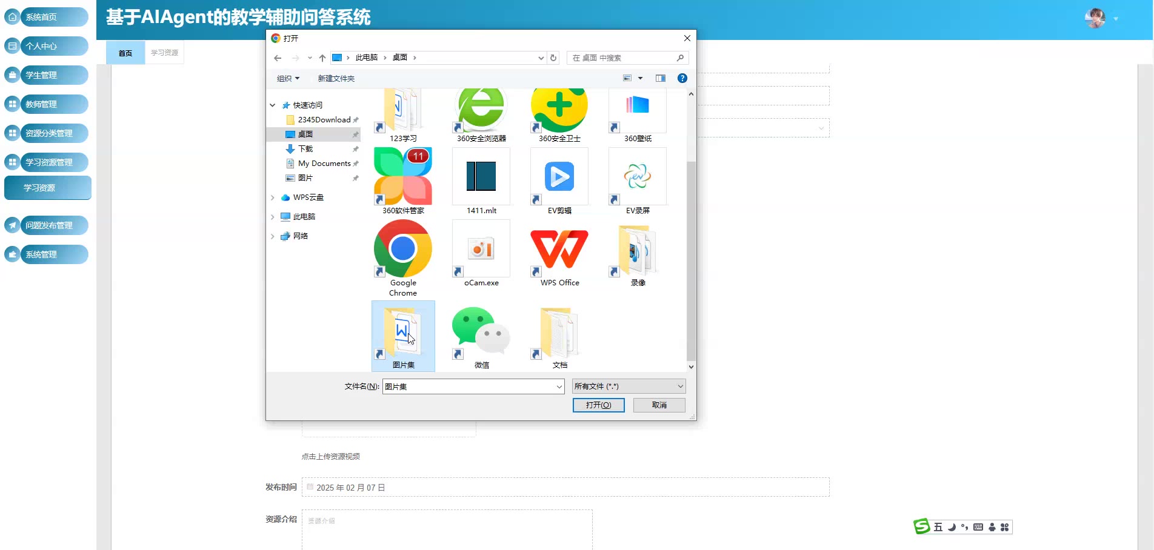
Task: Select the oCam.exe shortcut icon
Action: point(481,253)
